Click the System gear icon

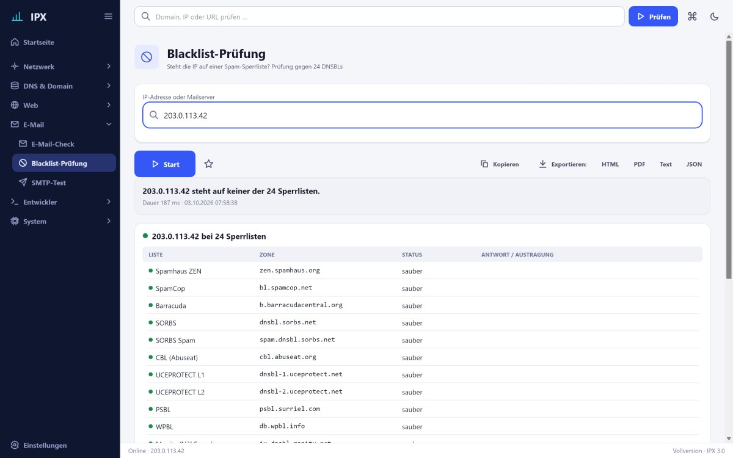15,221
